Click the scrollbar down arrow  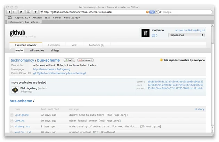point(212,131)
